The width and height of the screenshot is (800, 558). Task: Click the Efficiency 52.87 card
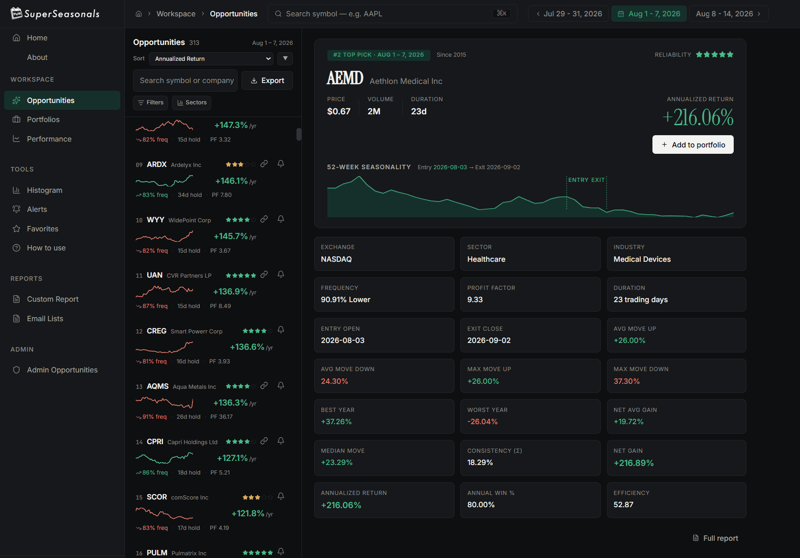pos(677,499)
